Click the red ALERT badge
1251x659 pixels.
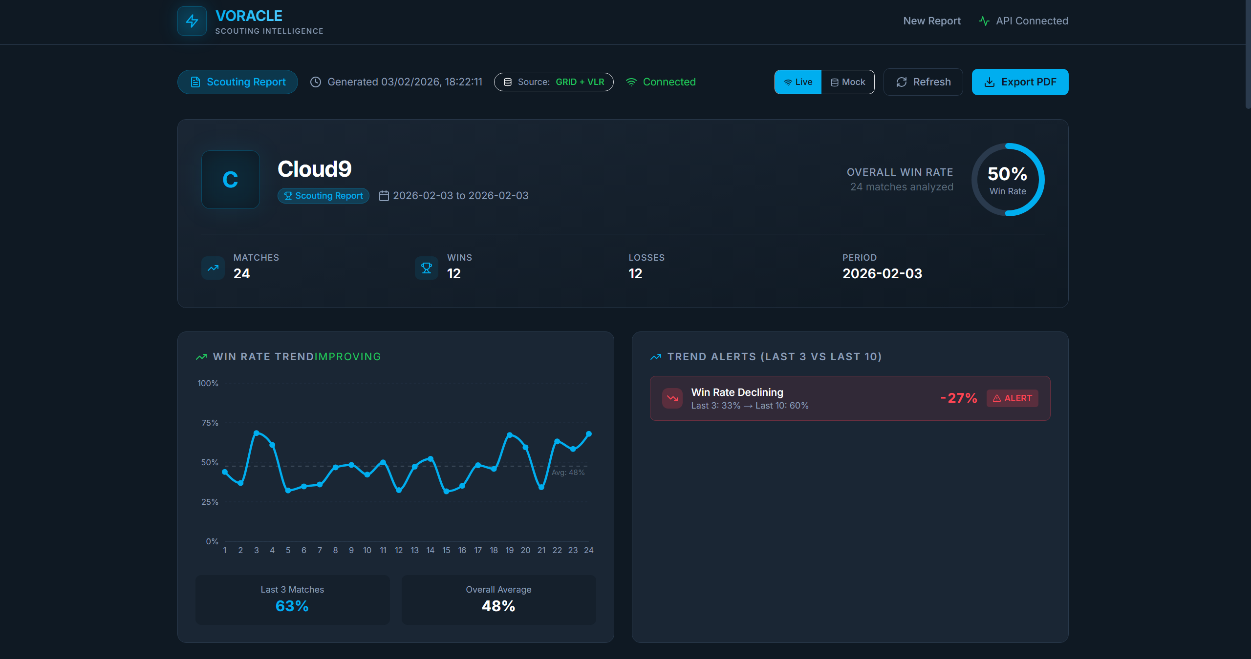pyautogui.click(x=1012, y=398)
